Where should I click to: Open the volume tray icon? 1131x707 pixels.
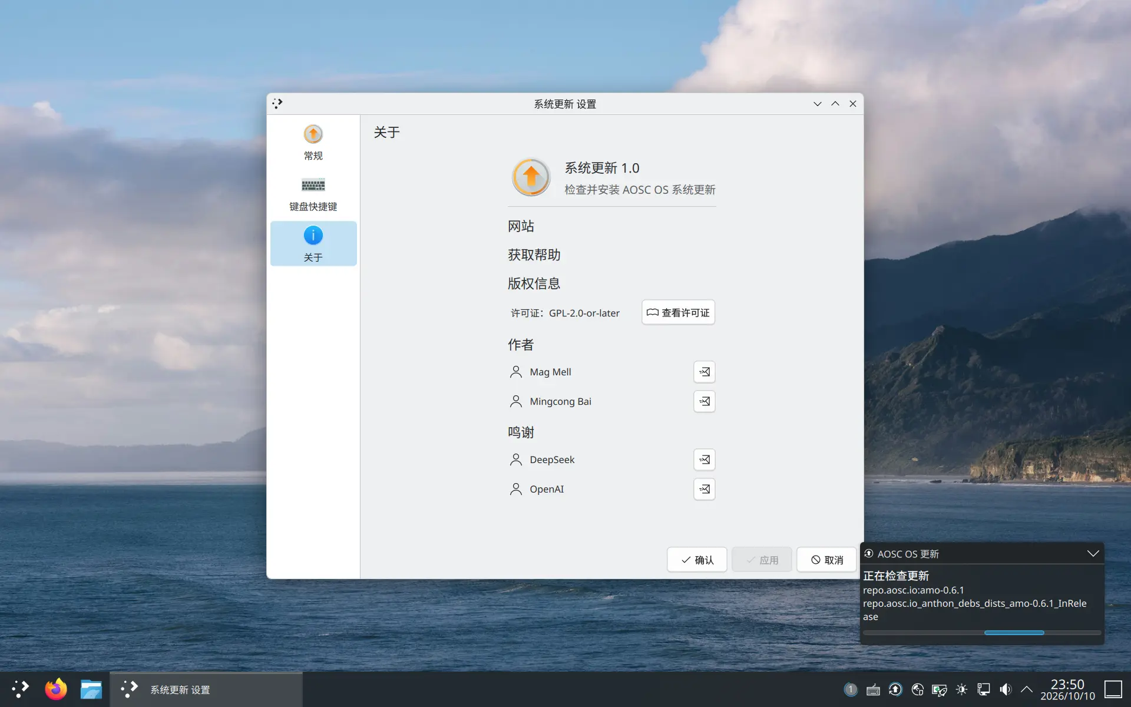(x=1006, y=689)
